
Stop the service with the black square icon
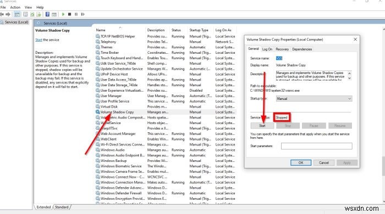point(69,14)
